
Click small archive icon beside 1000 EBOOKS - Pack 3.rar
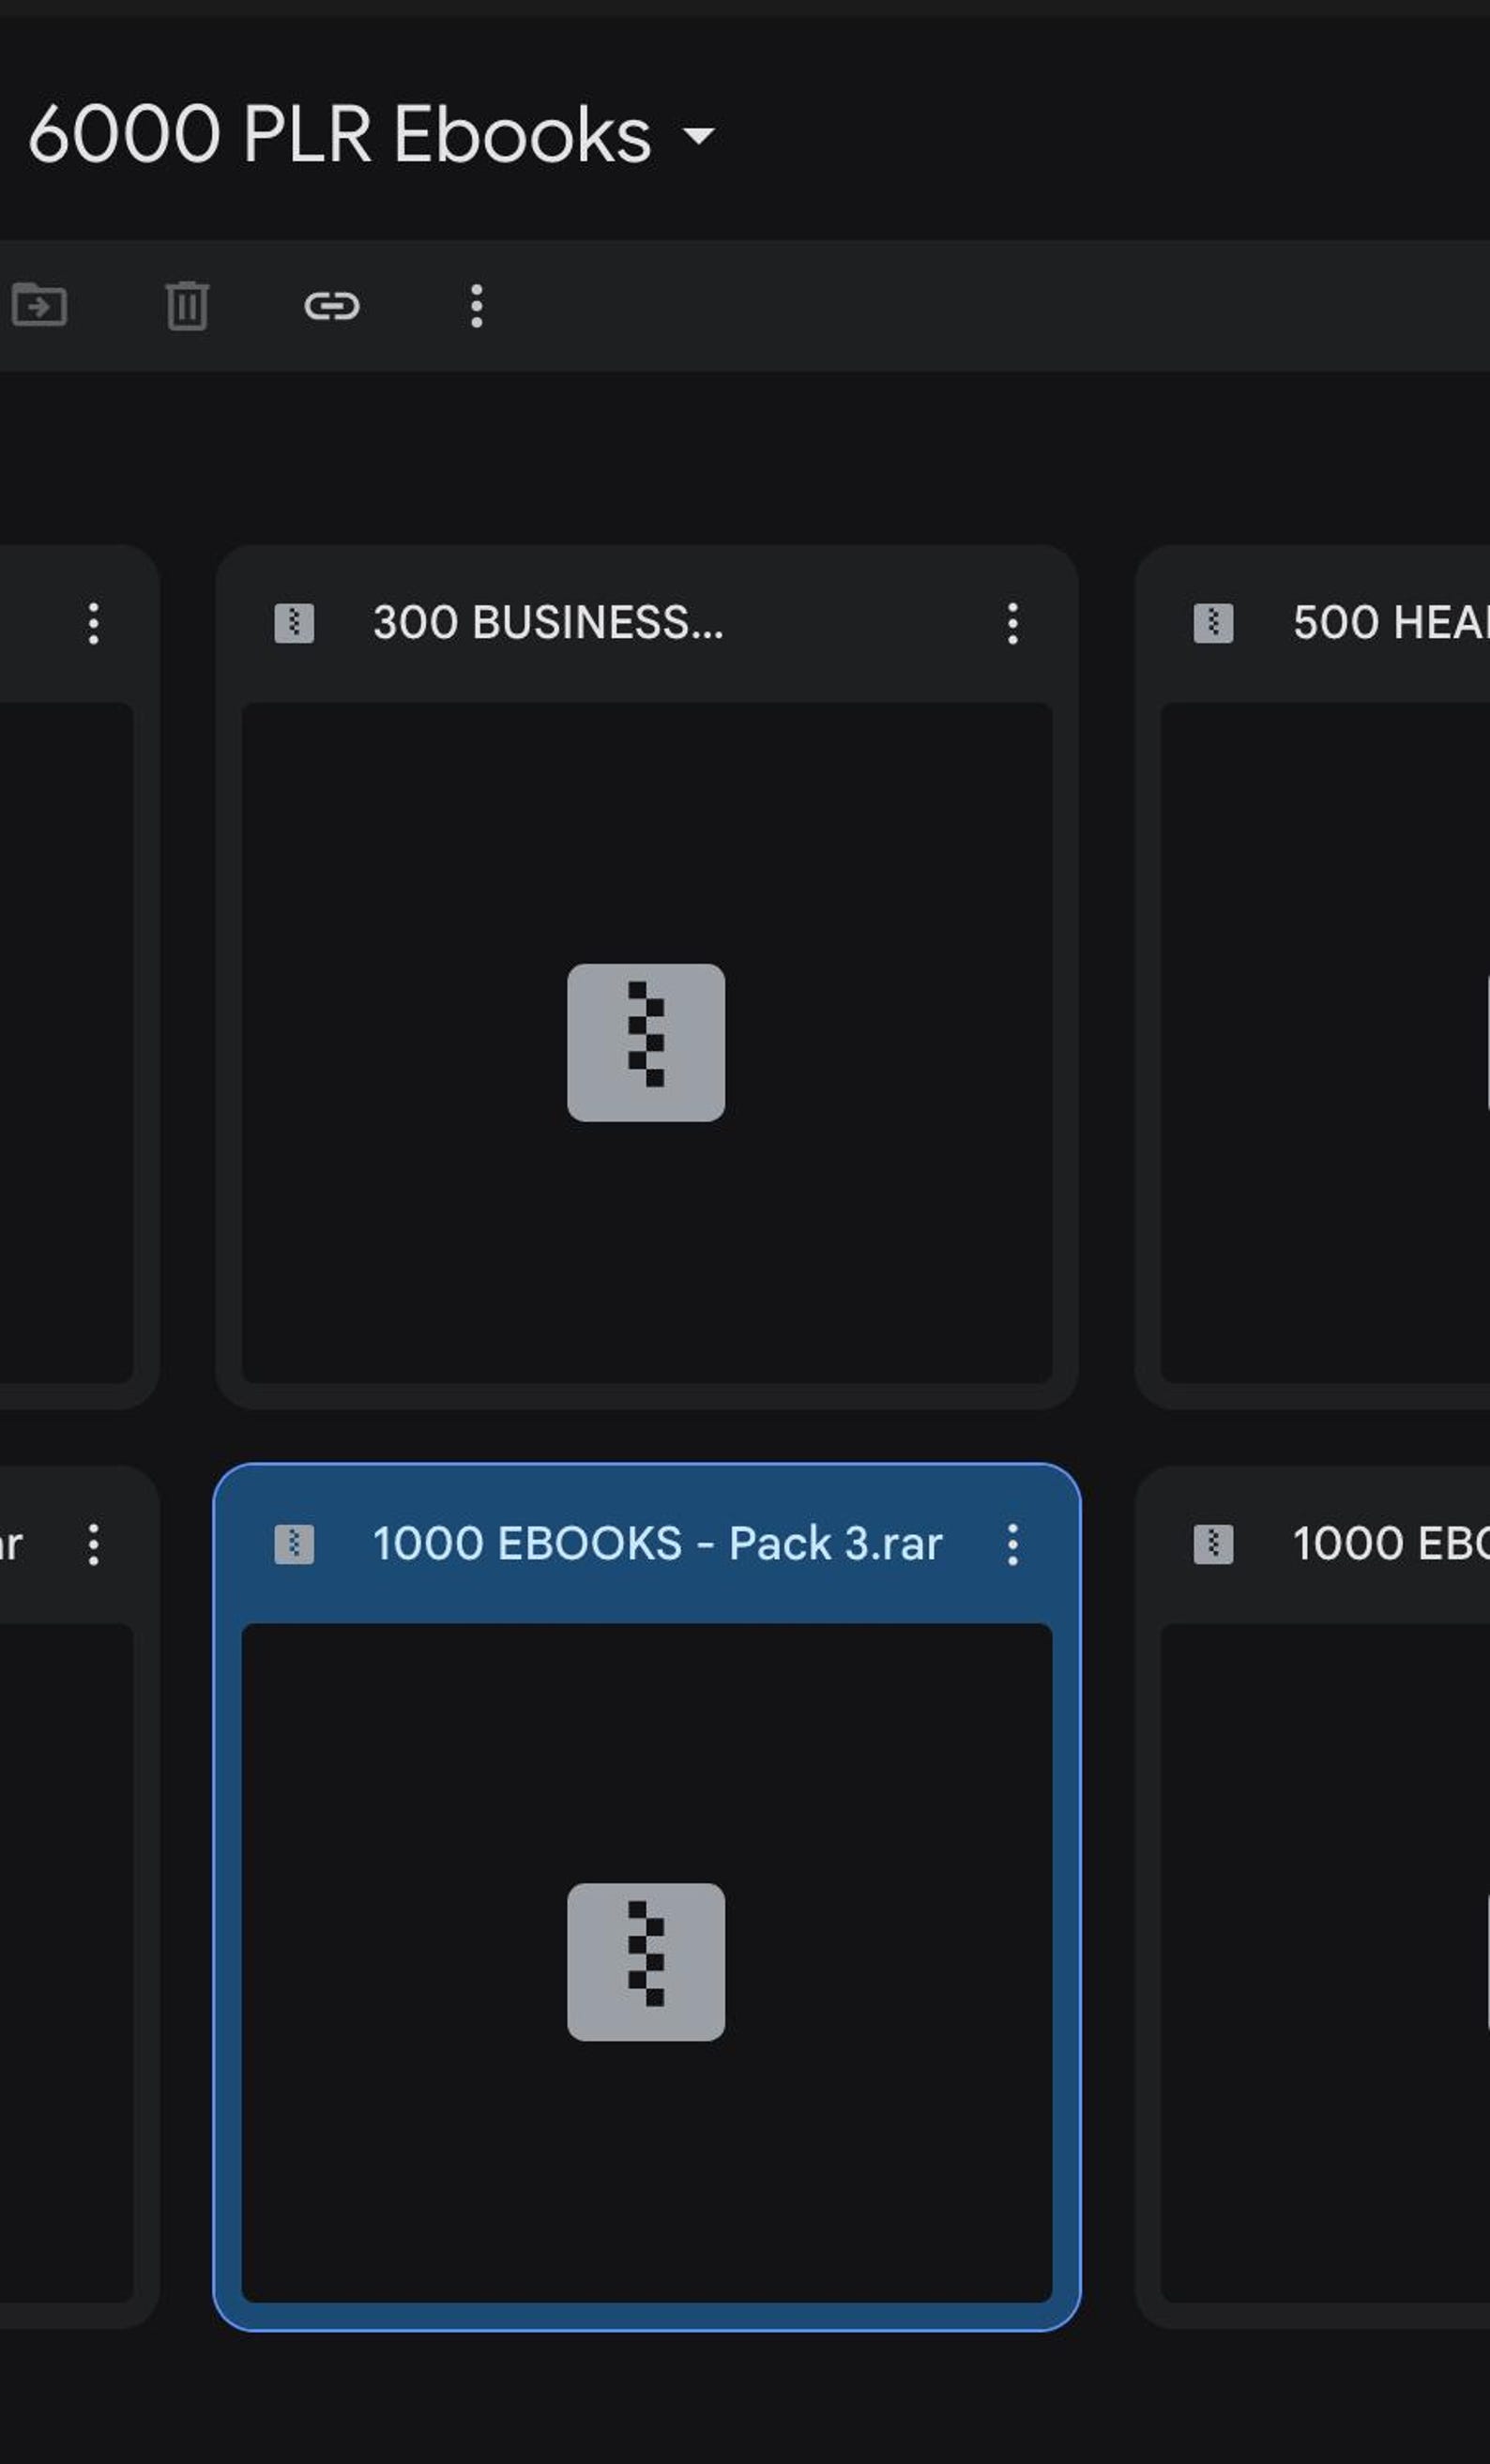point(294,1544)
